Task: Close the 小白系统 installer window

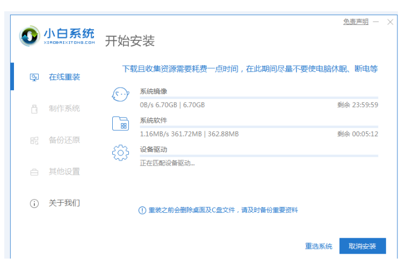Action: click(390, 22)
